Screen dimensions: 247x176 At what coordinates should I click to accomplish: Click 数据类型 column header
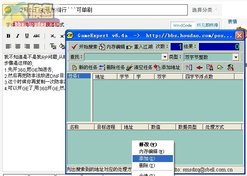189,127
